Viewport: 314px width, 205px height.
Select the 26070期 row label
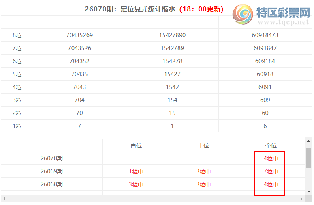(x=52, y=158)
